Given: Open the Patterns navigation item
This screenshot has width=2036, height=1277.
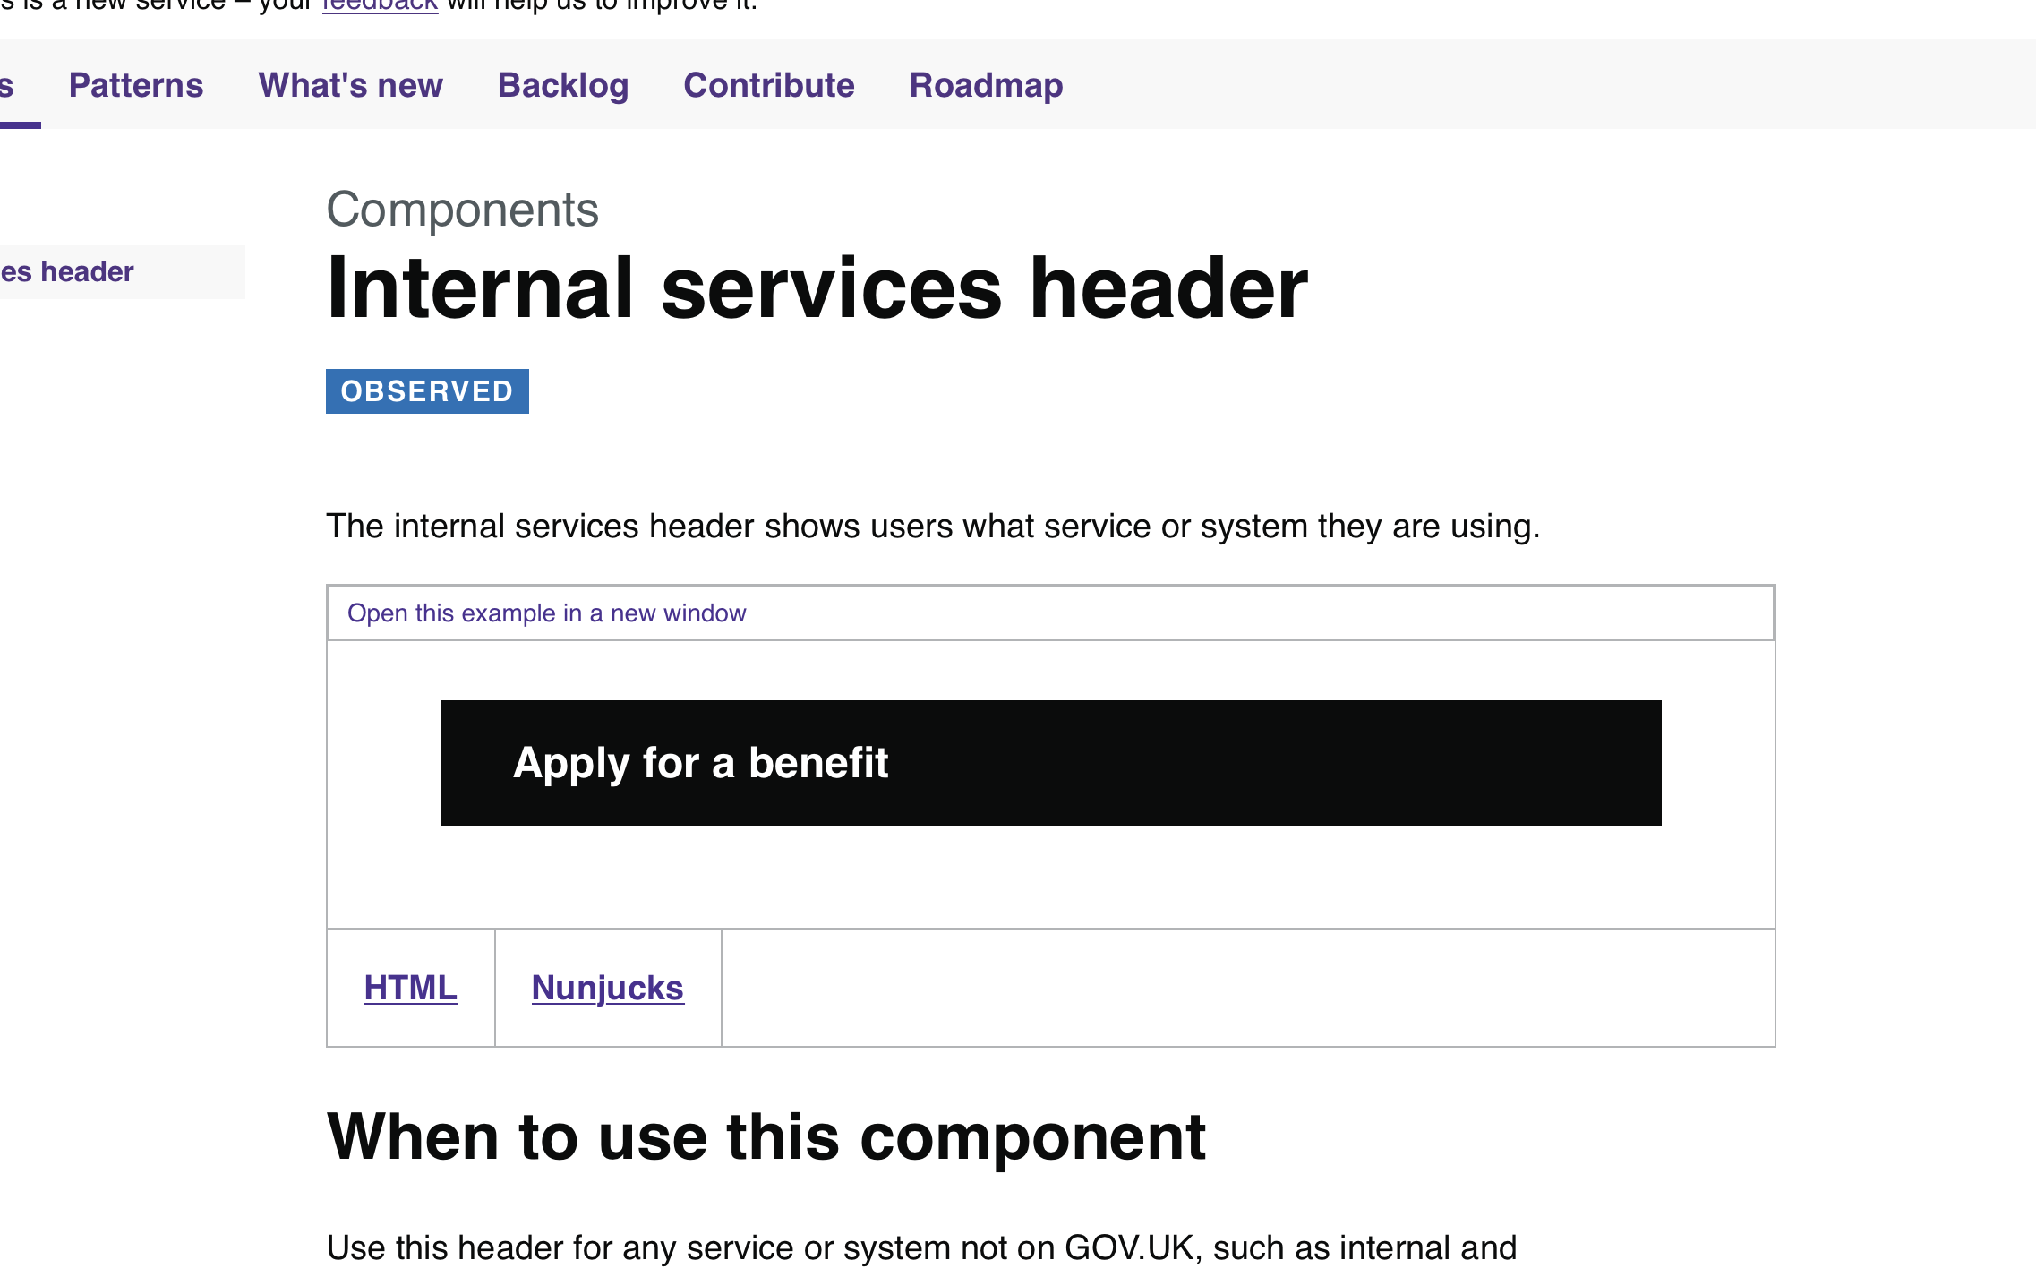Looking at the screenshot, I should point(136,85).
